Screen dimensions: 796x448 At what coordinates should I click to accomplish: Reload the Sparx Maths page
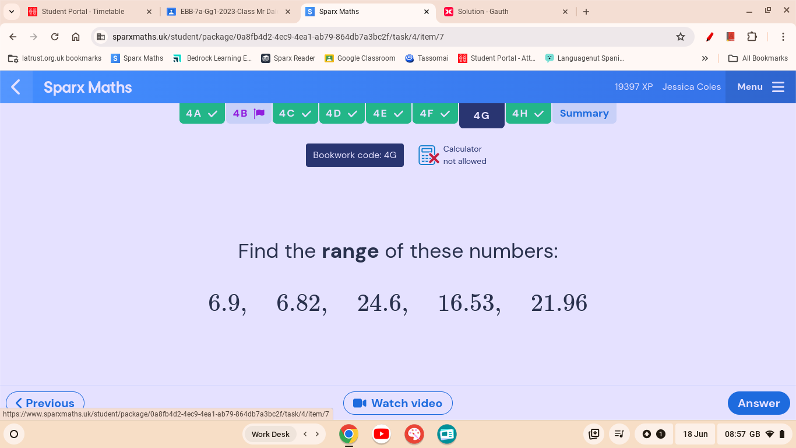click(55, 36)
